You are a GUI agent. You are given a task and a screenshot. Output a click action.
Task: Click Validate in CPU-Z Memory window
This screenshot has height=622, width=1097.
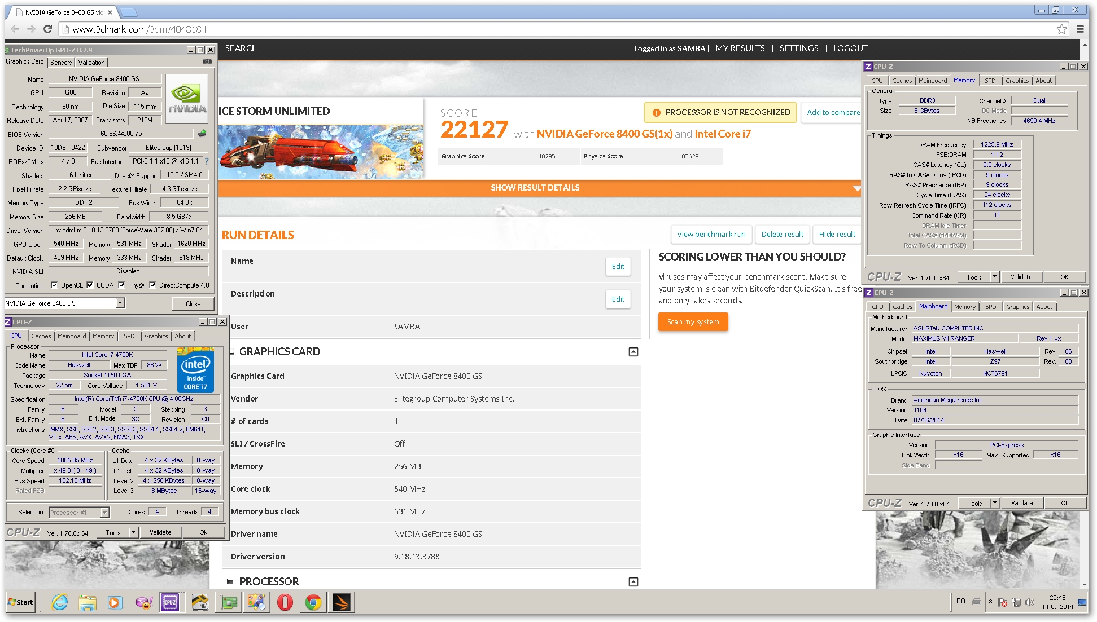pos(1021,277)
